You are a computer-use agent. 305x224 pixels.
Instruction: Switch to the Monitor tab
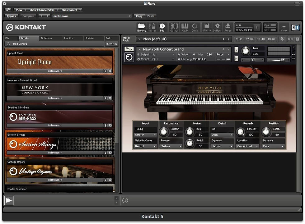point(68,38)
